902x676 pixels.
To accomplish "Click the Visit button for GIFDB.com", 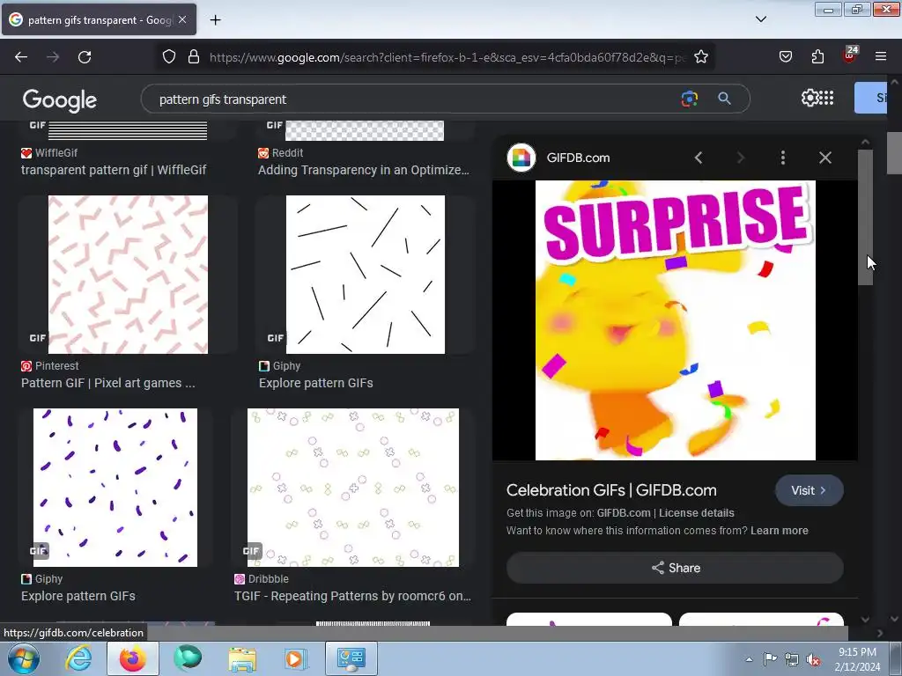I will (x=810, y=490).
